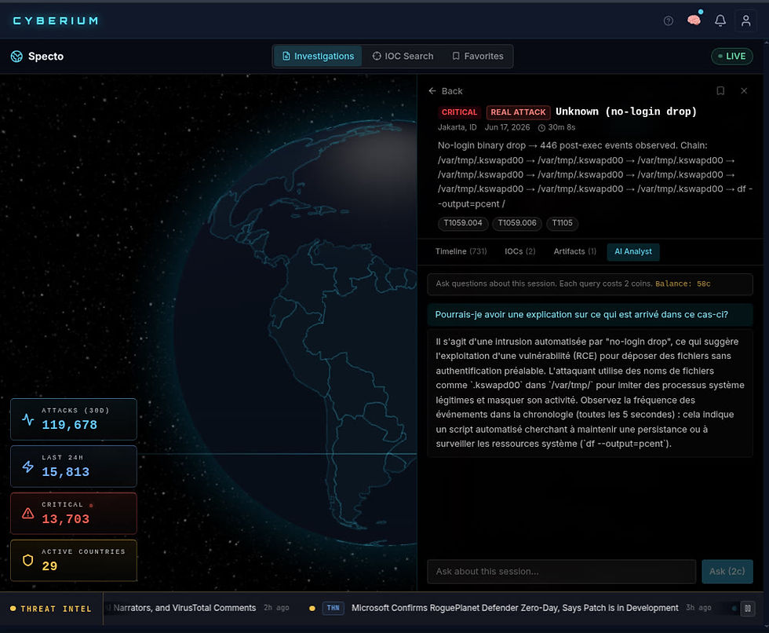This screenshot has height=633, width=769.
Task: Open the Timeline (731) tab
Action: click(x=461, y=252)
